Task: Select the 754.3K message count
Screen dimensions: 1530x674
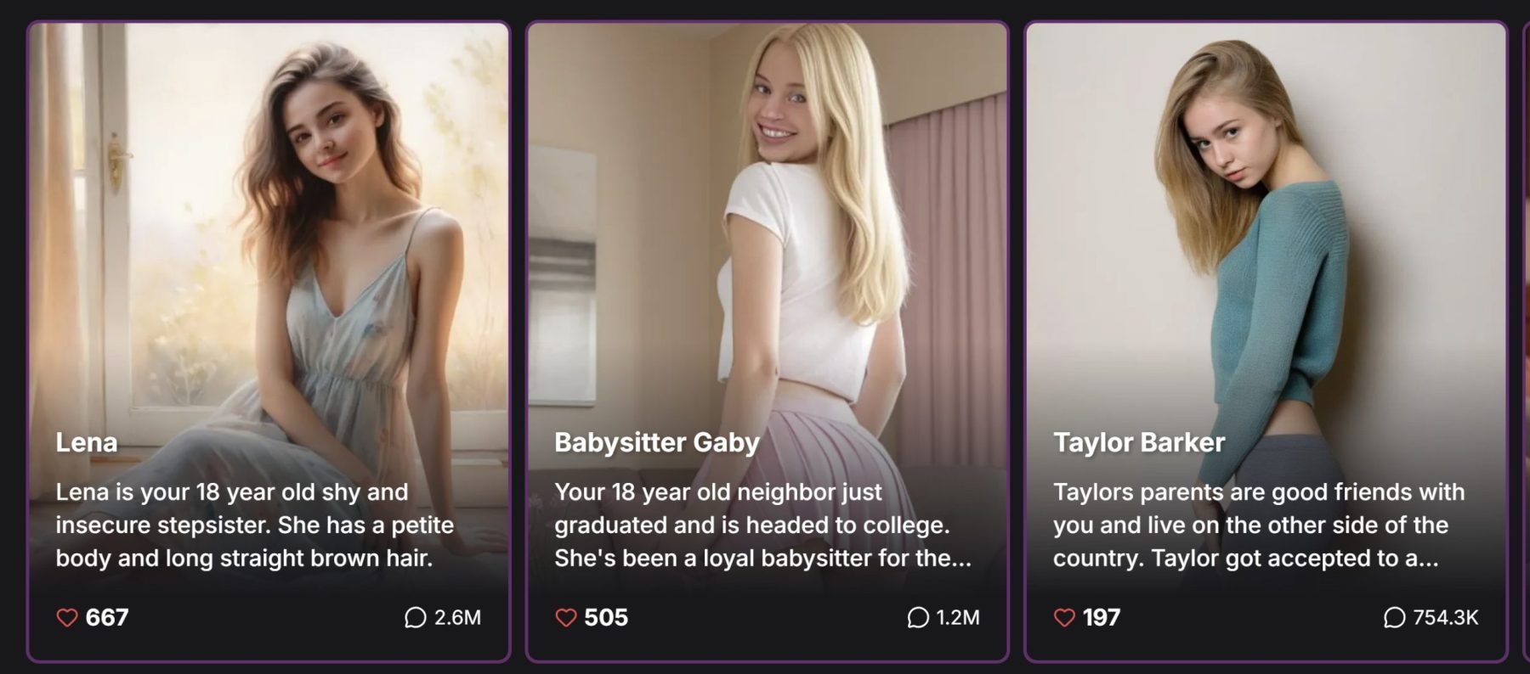Action: click(1446, 617)
